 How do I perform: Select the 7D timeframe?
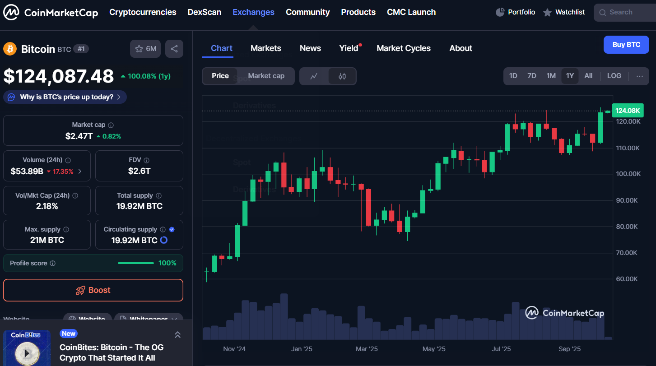click(x=532, y=76)
